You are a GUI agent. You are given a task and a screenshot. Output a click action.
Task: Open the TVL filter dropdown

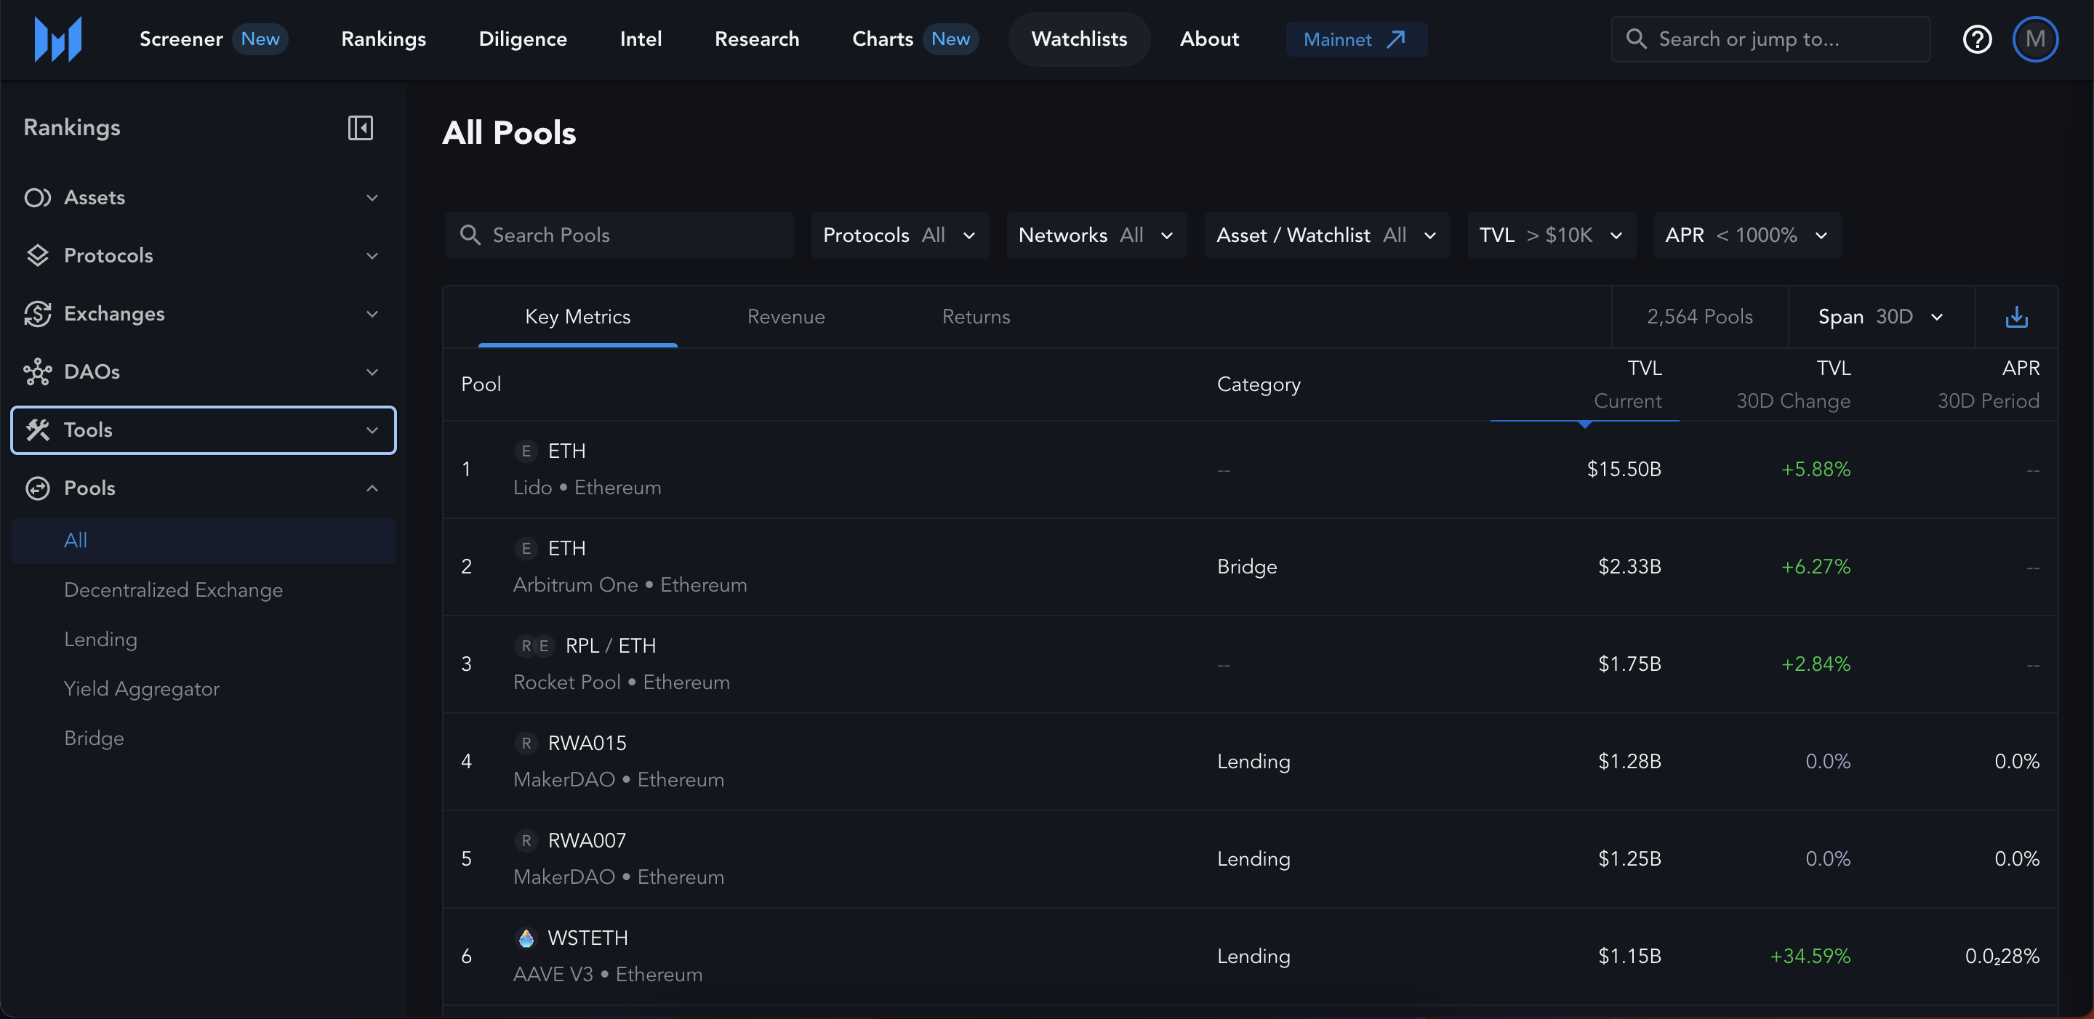(x=1550, y=235)
